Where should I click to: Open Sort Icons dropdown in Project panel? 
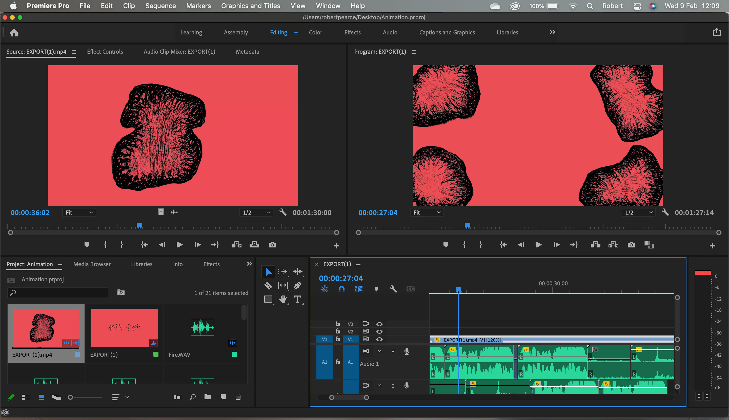coord(120,397)
